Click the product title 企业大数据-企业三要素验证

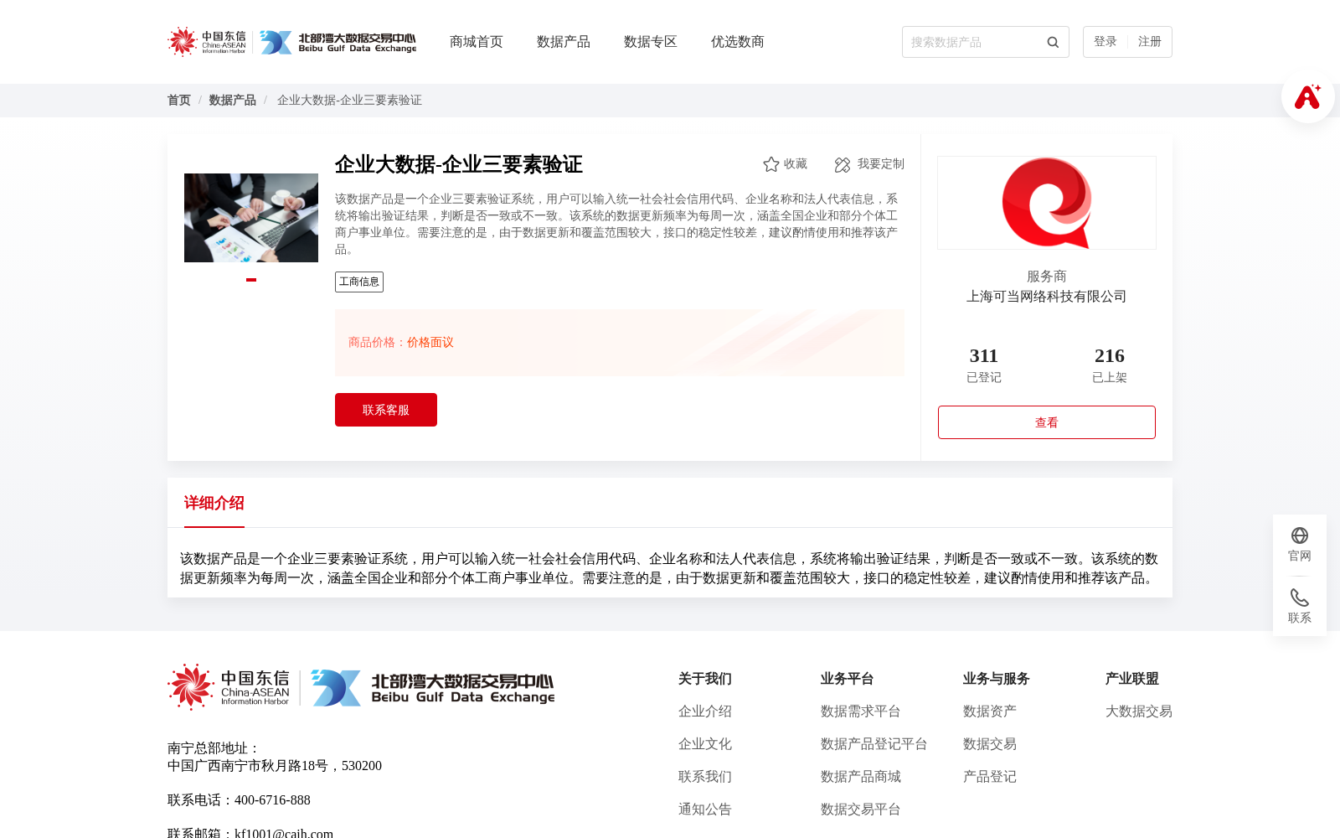coord(459,164)
